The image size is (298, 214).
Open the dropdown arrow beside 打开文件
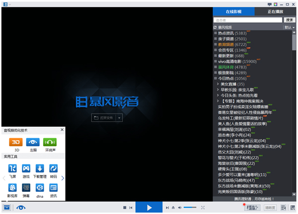point(119,118)
